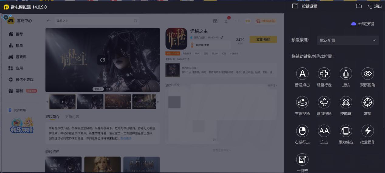This screenshot has height=173, width=385.
Task: Select the 一键宏 macro script icon
Action: coord(302,159)
